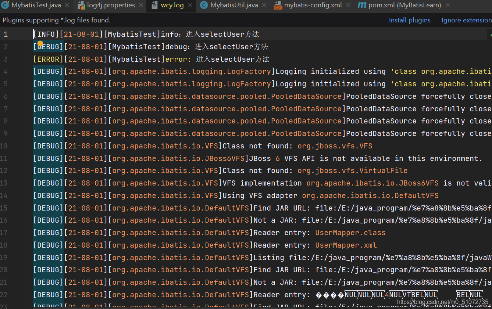Viewport: 492px width, 309px height.
Task: Click the 'Reader entry:' text on line 22
Action: (x=282, y=295)
